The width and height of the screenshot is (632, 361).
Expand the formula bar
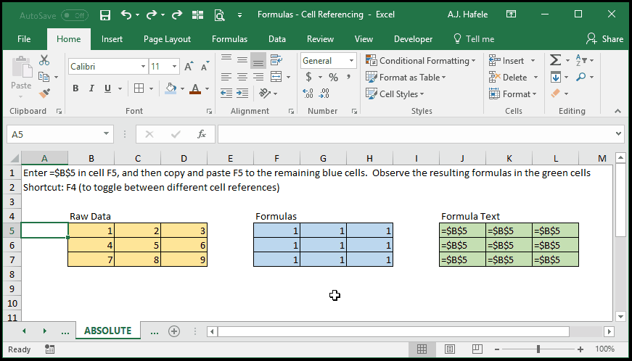[619, 133]
